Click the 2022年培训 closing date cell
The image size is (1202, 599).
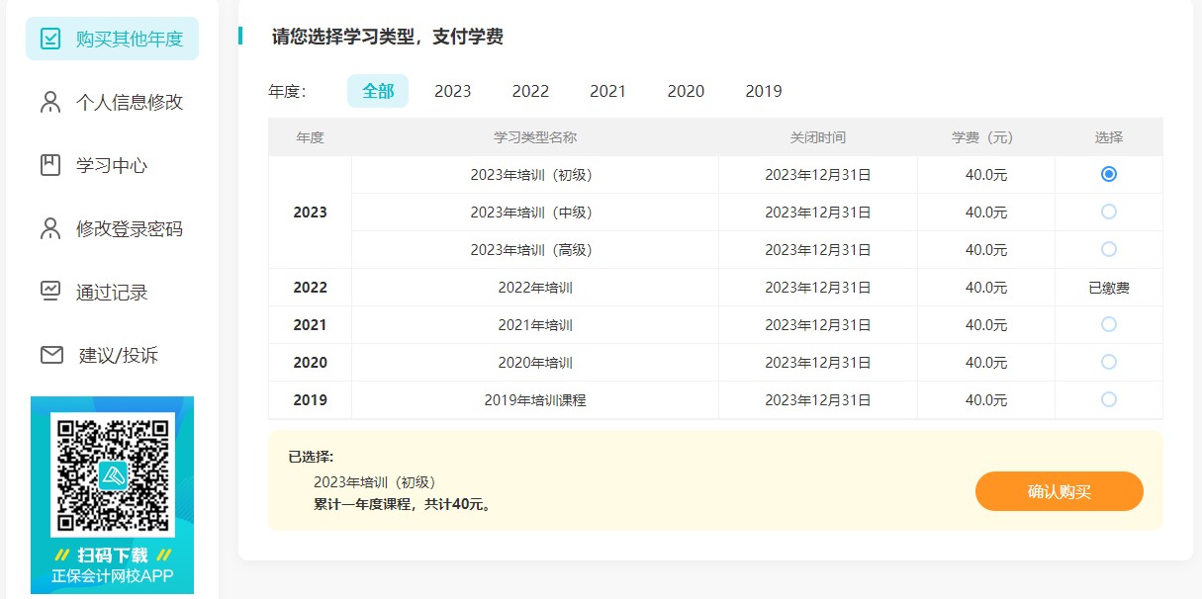pos(818,288)
